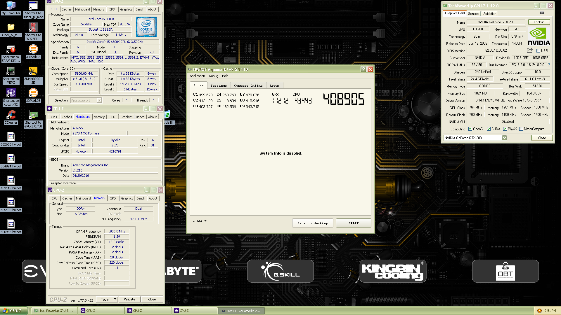Viewport: 561px width, 315px height.
Task: Click the total score 408905 display
Action: pyautogui.click(x=344, y=99)
